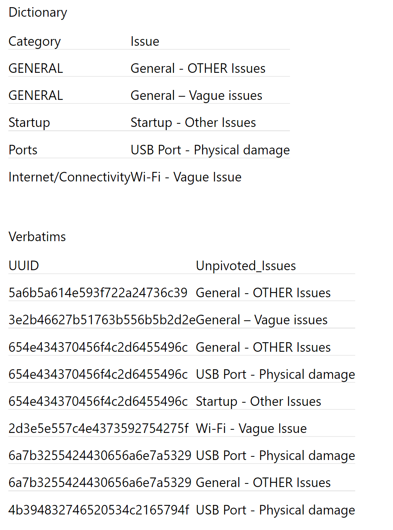This screenshot has width=393, height=530.
Task: Select UUID 3e2b46627b51763b556b5b2d2e
Action: tap(102, 320)
